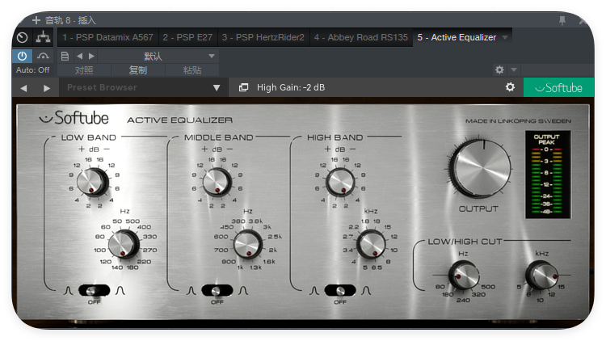Click the plus icon beside 音轨 8

click(x=36, y=20)
